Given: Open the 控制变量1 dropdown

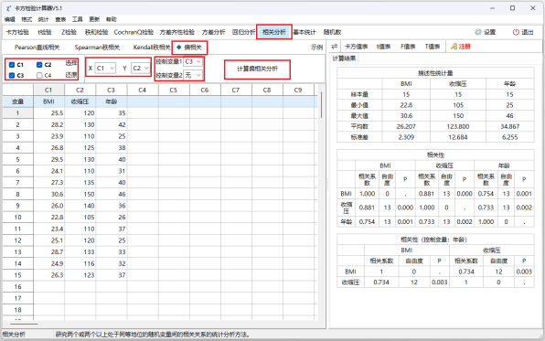Looking at the screenshot, I should pos(193,61).
